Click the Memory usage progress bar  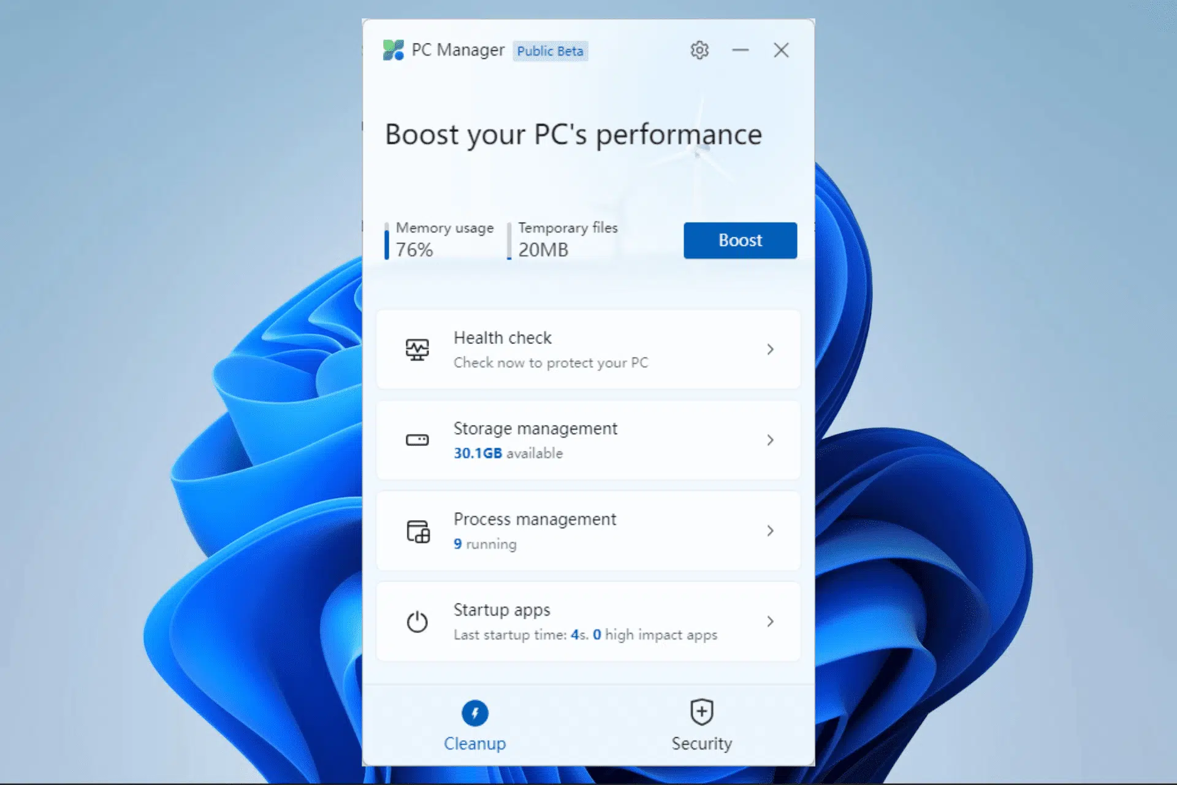click(387, 242)
